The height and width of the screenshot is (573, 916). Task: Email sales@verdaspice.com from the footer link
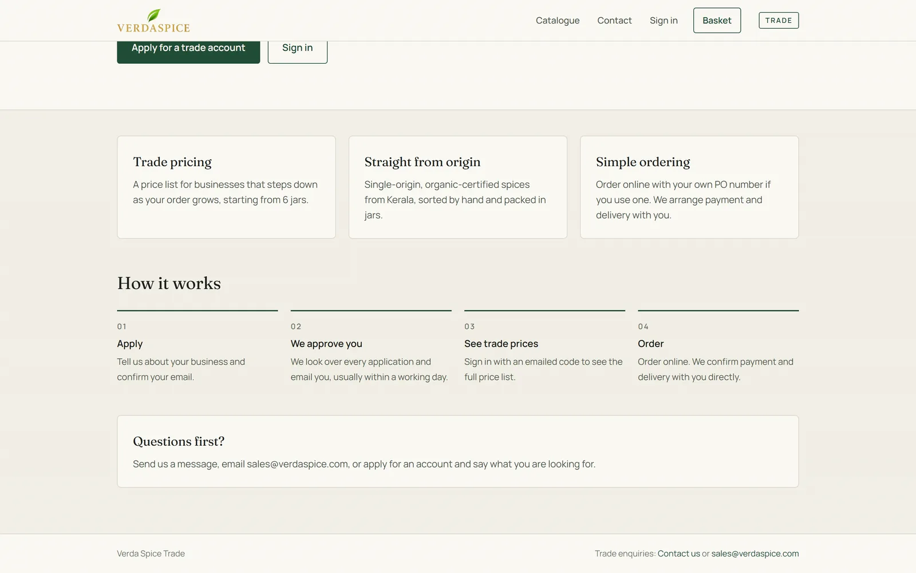click(x=755, y=554)
